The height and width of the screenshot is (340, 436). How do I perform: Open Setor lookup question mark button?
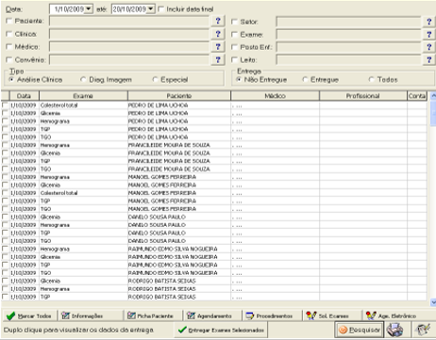(429, 22)
